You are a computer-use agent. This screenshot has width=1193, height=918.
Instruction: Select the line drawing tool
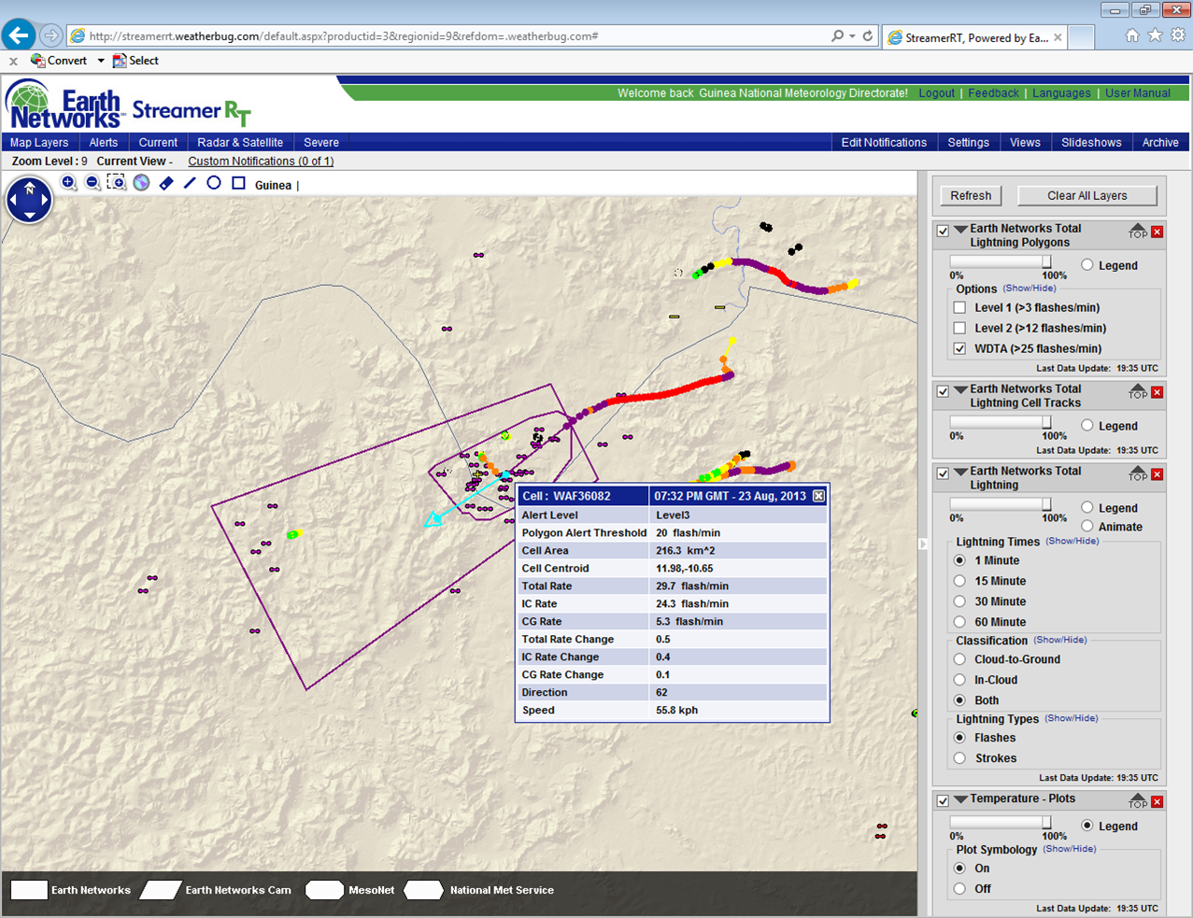click(190, 183)
